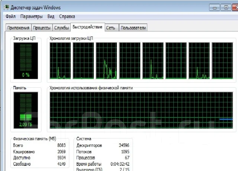This screenshot has width=238, height=171.
Task: Open the Файл menu
Action: point(10,16)
